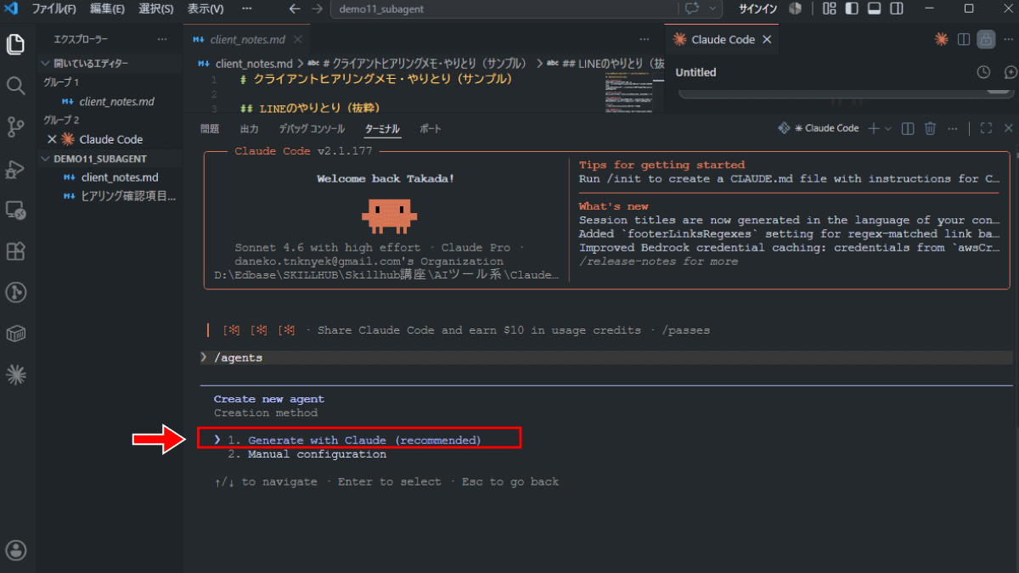The height and width of the screenshot is (573, 1019).
Task: Open the container/box icon in activity bar
Action: pos(15,334)
